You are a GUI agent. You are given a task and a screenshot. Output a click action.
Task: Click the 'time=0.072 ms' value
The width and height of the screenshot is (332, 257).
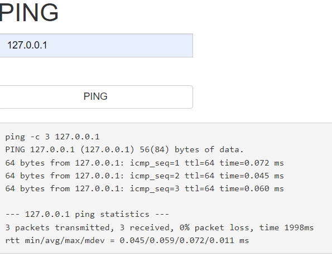coord(252,163)
